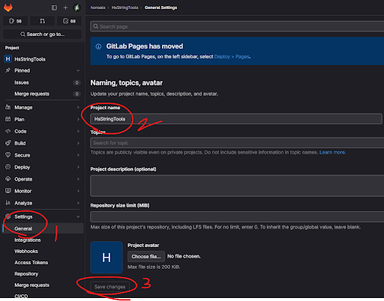
Task: Open assigned issues counter showing 58
Action: (15, 21)
